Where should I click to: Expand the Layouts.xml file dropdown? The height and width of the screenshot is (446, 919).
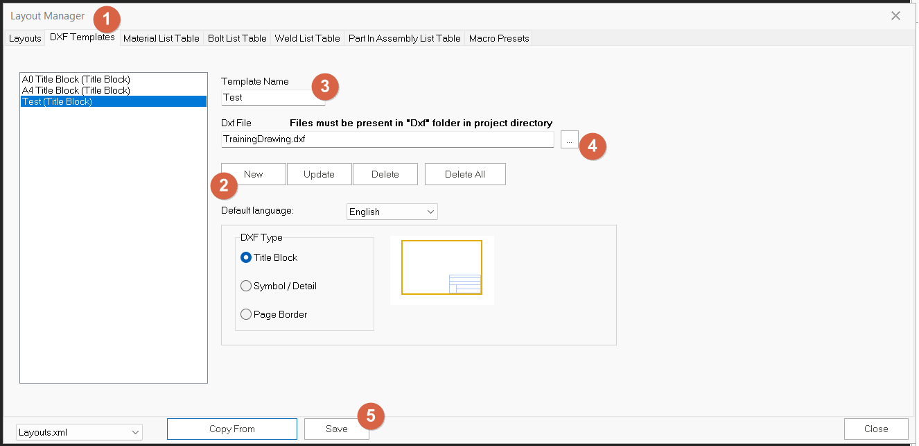pos(79,432)
